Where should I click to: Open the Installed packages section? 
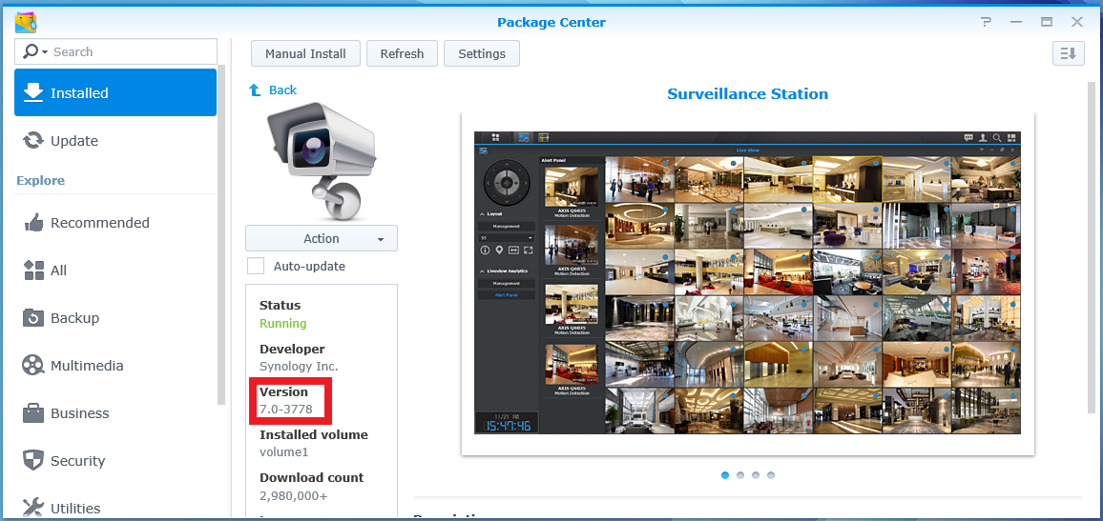pyautogui.click(x=115, y=92)
